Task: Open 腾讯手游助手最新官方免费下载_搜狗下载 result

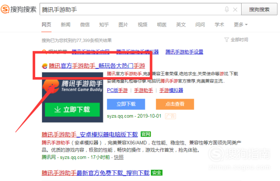Action: tap(95, 173)
